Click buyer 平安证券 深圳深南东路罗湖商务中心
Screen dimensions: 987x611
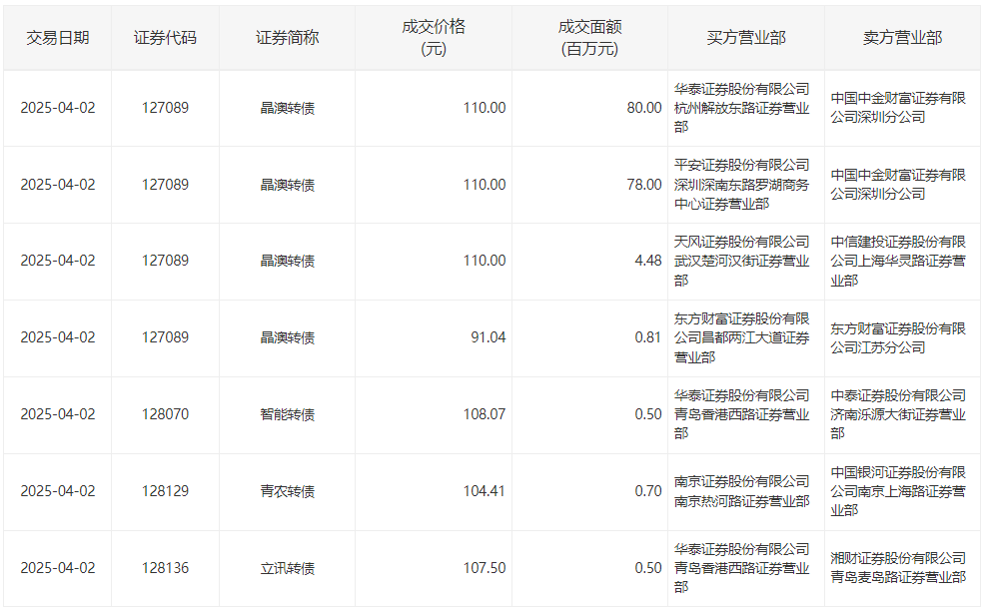[x=741, y=185]
